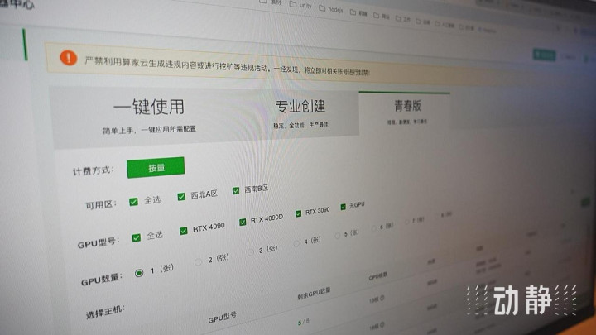Click the 剩余GPU数量 column header

pos(314,293)
